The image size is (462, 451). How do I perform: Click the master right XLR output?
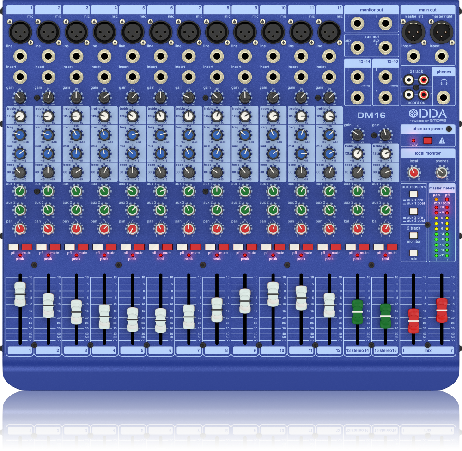(442, 32)
